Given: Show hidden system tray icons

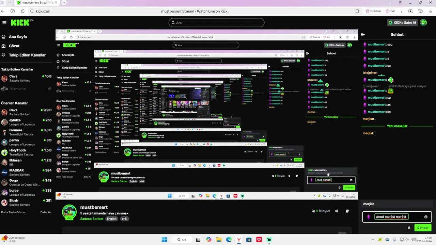Looking at the screenshot, I should click(372, 240).
